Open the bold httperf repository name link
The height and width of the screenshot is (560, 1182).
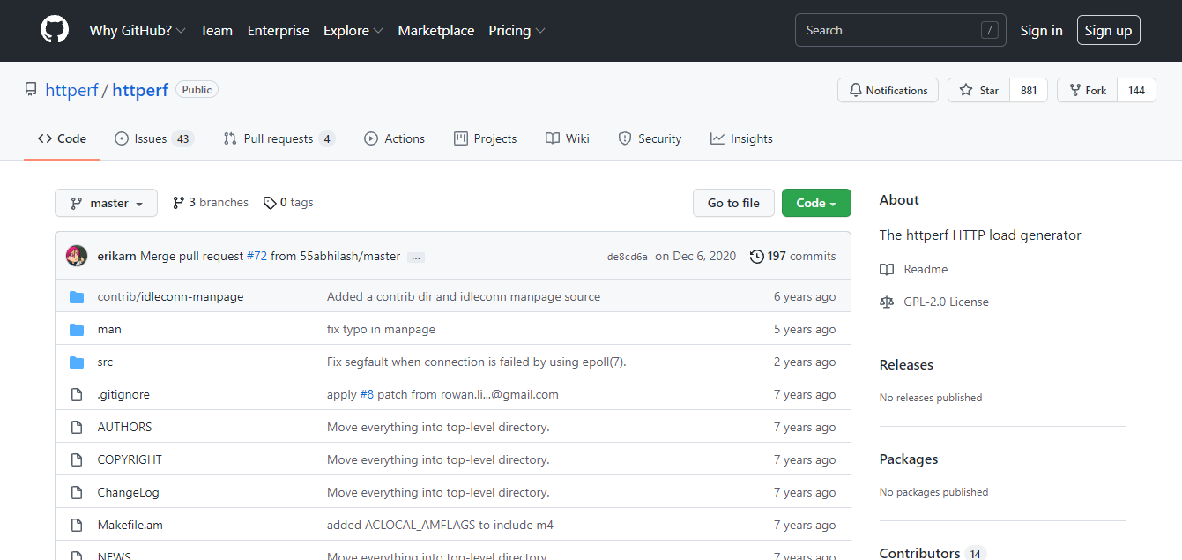pyautogui.click(x=141, y=90)
